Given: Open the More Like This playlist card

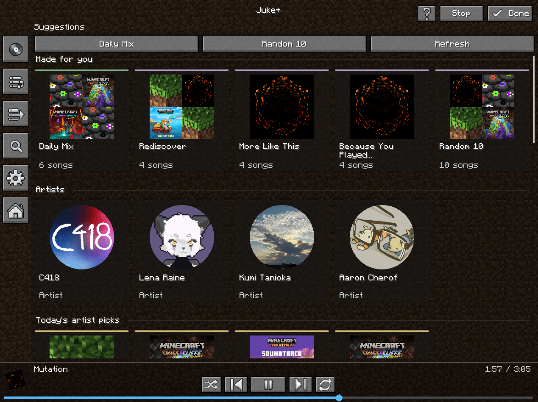Looking at the screenshot, I should 282,121.
